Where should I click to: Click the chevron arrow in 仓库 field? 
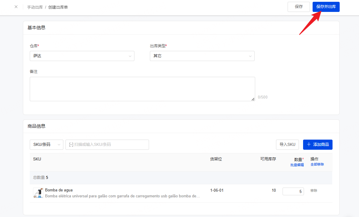(130, 56)
